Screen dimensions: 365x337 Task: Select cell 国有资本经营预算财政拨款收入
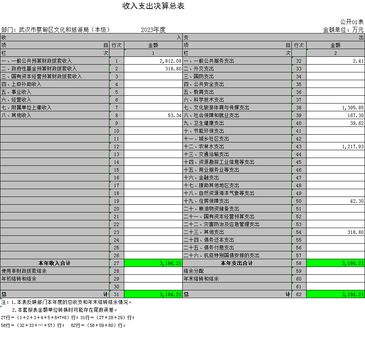[55, 76]
